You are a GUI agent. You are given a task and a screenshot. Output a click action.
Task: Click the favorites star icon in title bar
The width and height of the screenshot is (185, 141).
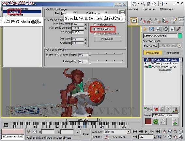[154, 4]
